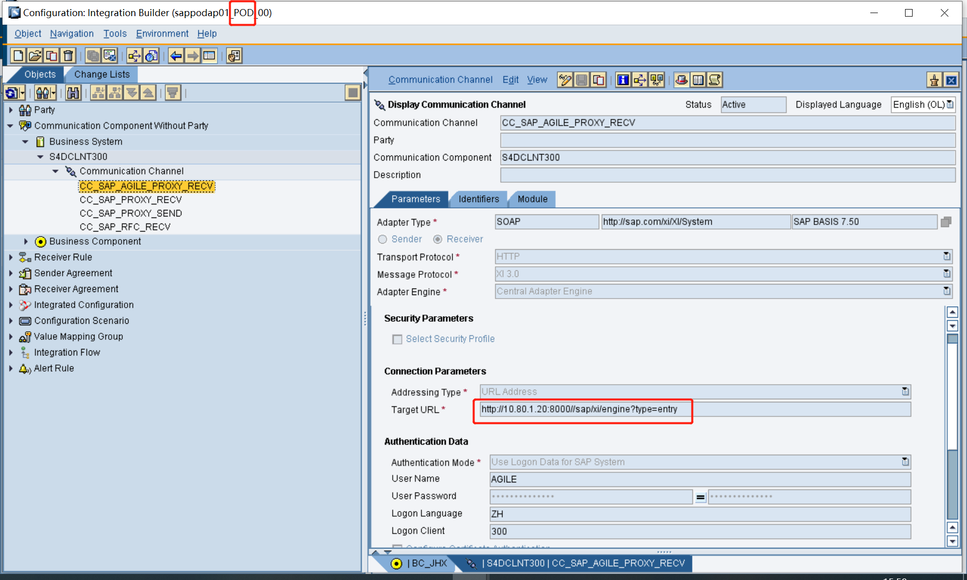Click the open book icon in channel toolbar
967x580 pixels.
point(698,80)
